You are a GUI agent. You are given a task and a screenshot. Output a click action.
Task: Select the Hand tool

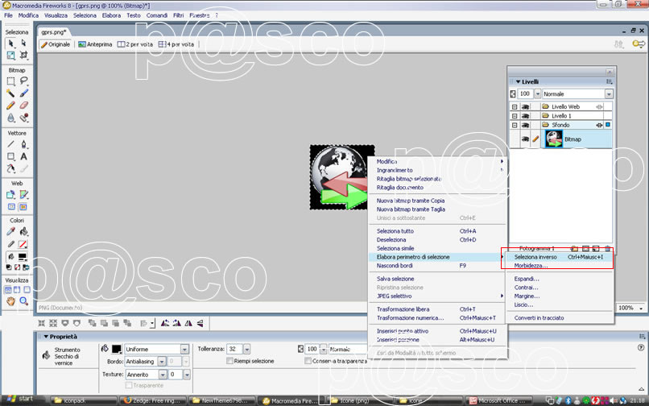(x=11, y=301)
